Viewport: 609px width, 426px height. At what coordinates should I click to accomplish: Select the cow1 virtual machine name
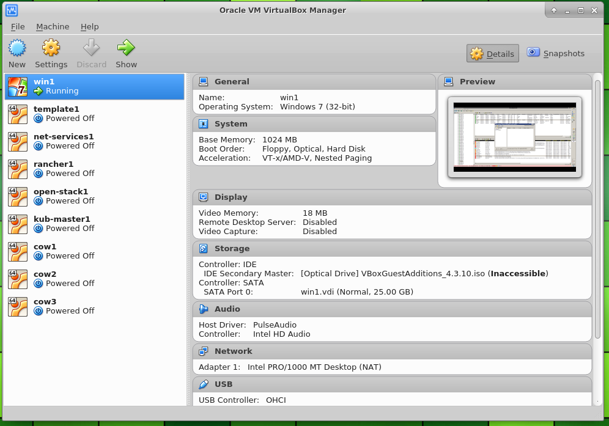[45, 247]
